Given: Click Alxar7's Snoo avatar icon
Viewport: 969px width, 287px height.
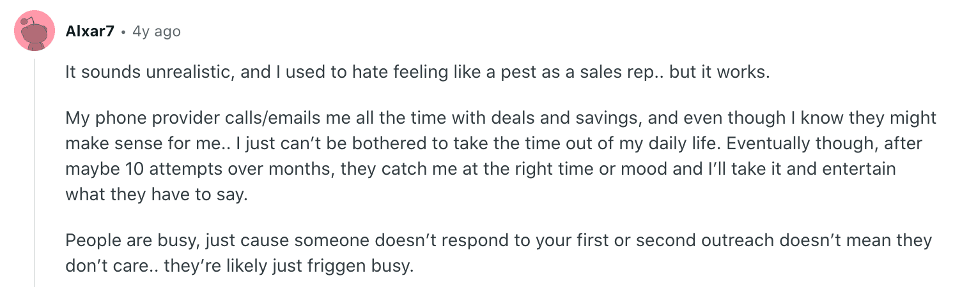Looking at the screenshot, I should tap(33, 31).
